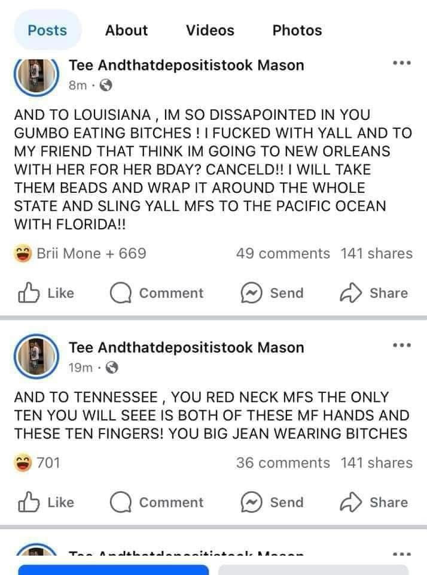This screenshot has height=575, width=427.
Task: Like the Tennessee post
Action: click(46, 502)
